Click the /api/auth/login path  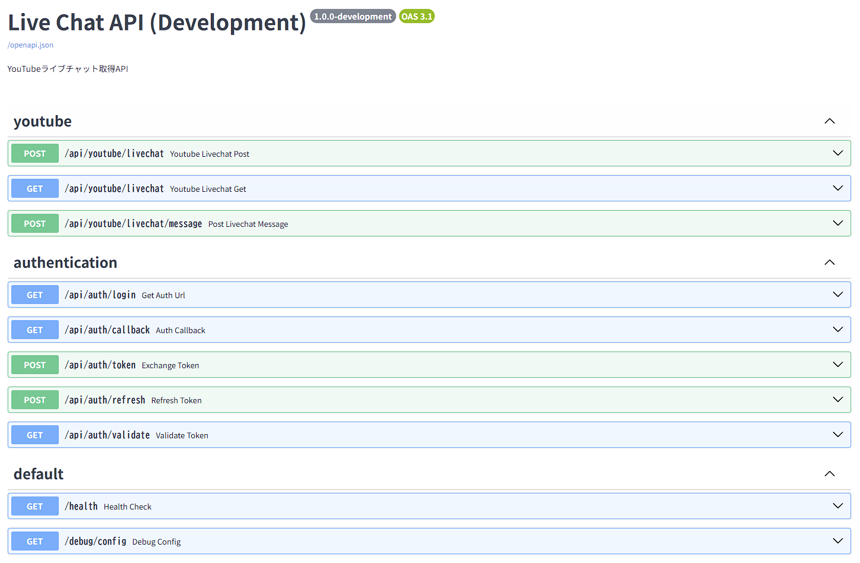[x=100, y=295]
